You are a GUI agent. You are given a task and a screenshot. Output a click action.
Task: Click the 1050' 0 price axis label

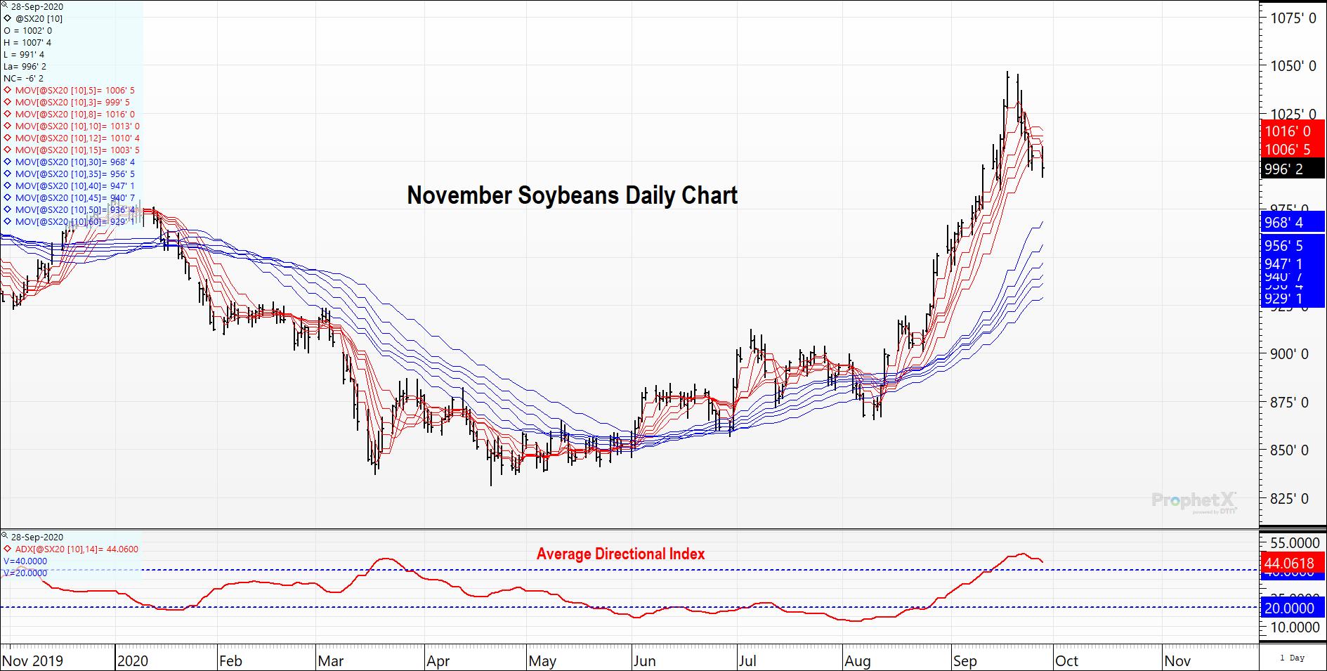(x=1293, y=66)
